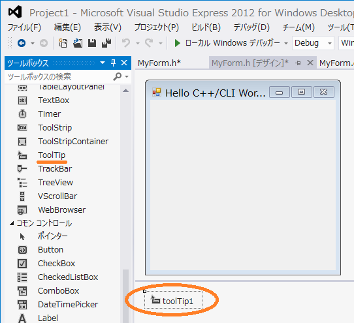The image size is (354, 323).
Task: Select toolTip1 component in the tray
Action: (173, 301)
